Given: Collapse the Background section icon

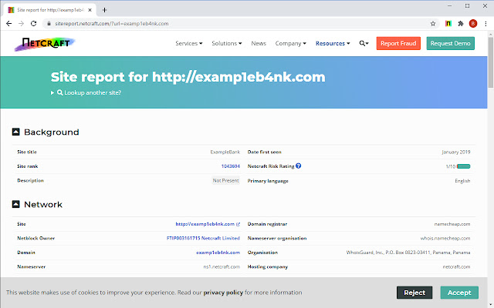Looking at the screenshot, I should click(15, 132).
